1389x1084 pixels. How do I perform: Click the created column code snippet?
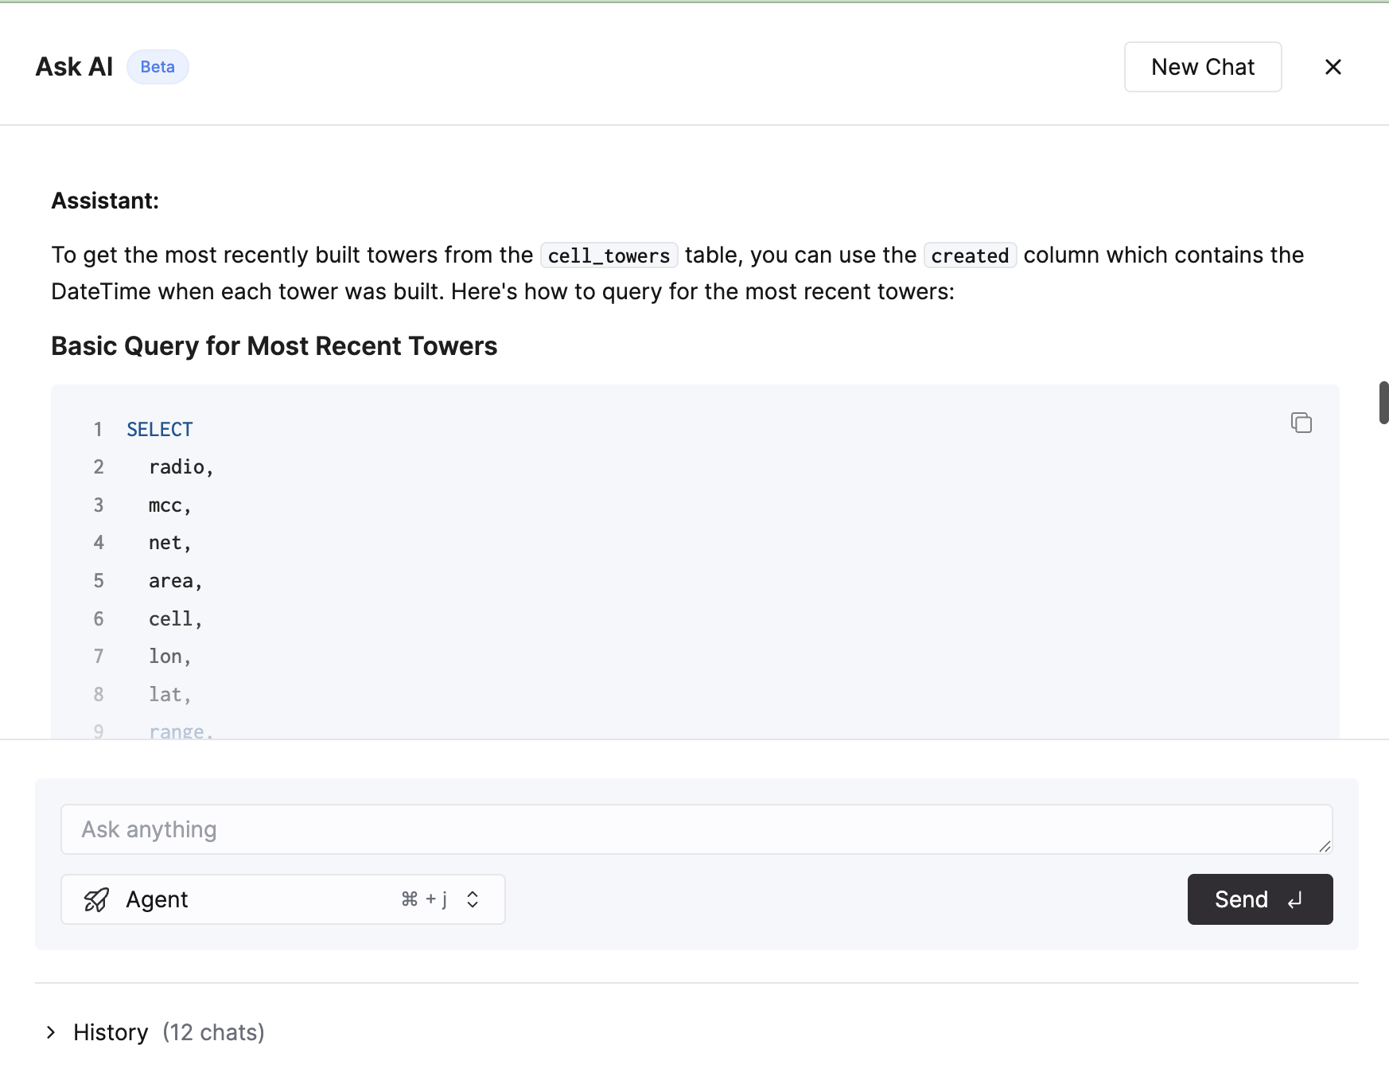970,255
